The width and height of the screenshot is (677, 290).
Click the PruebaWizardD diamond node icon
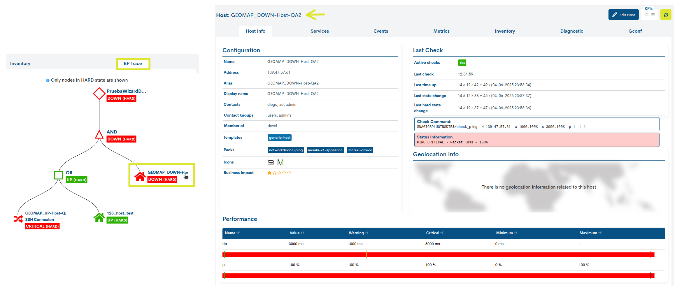coord(99,94)
